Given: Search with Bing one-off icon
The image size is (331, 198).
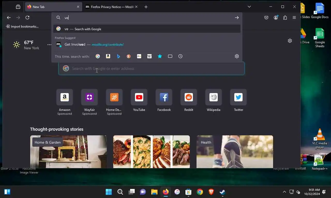Looking at the screenshot, I should pyautogui.click(x=118, y=56).
